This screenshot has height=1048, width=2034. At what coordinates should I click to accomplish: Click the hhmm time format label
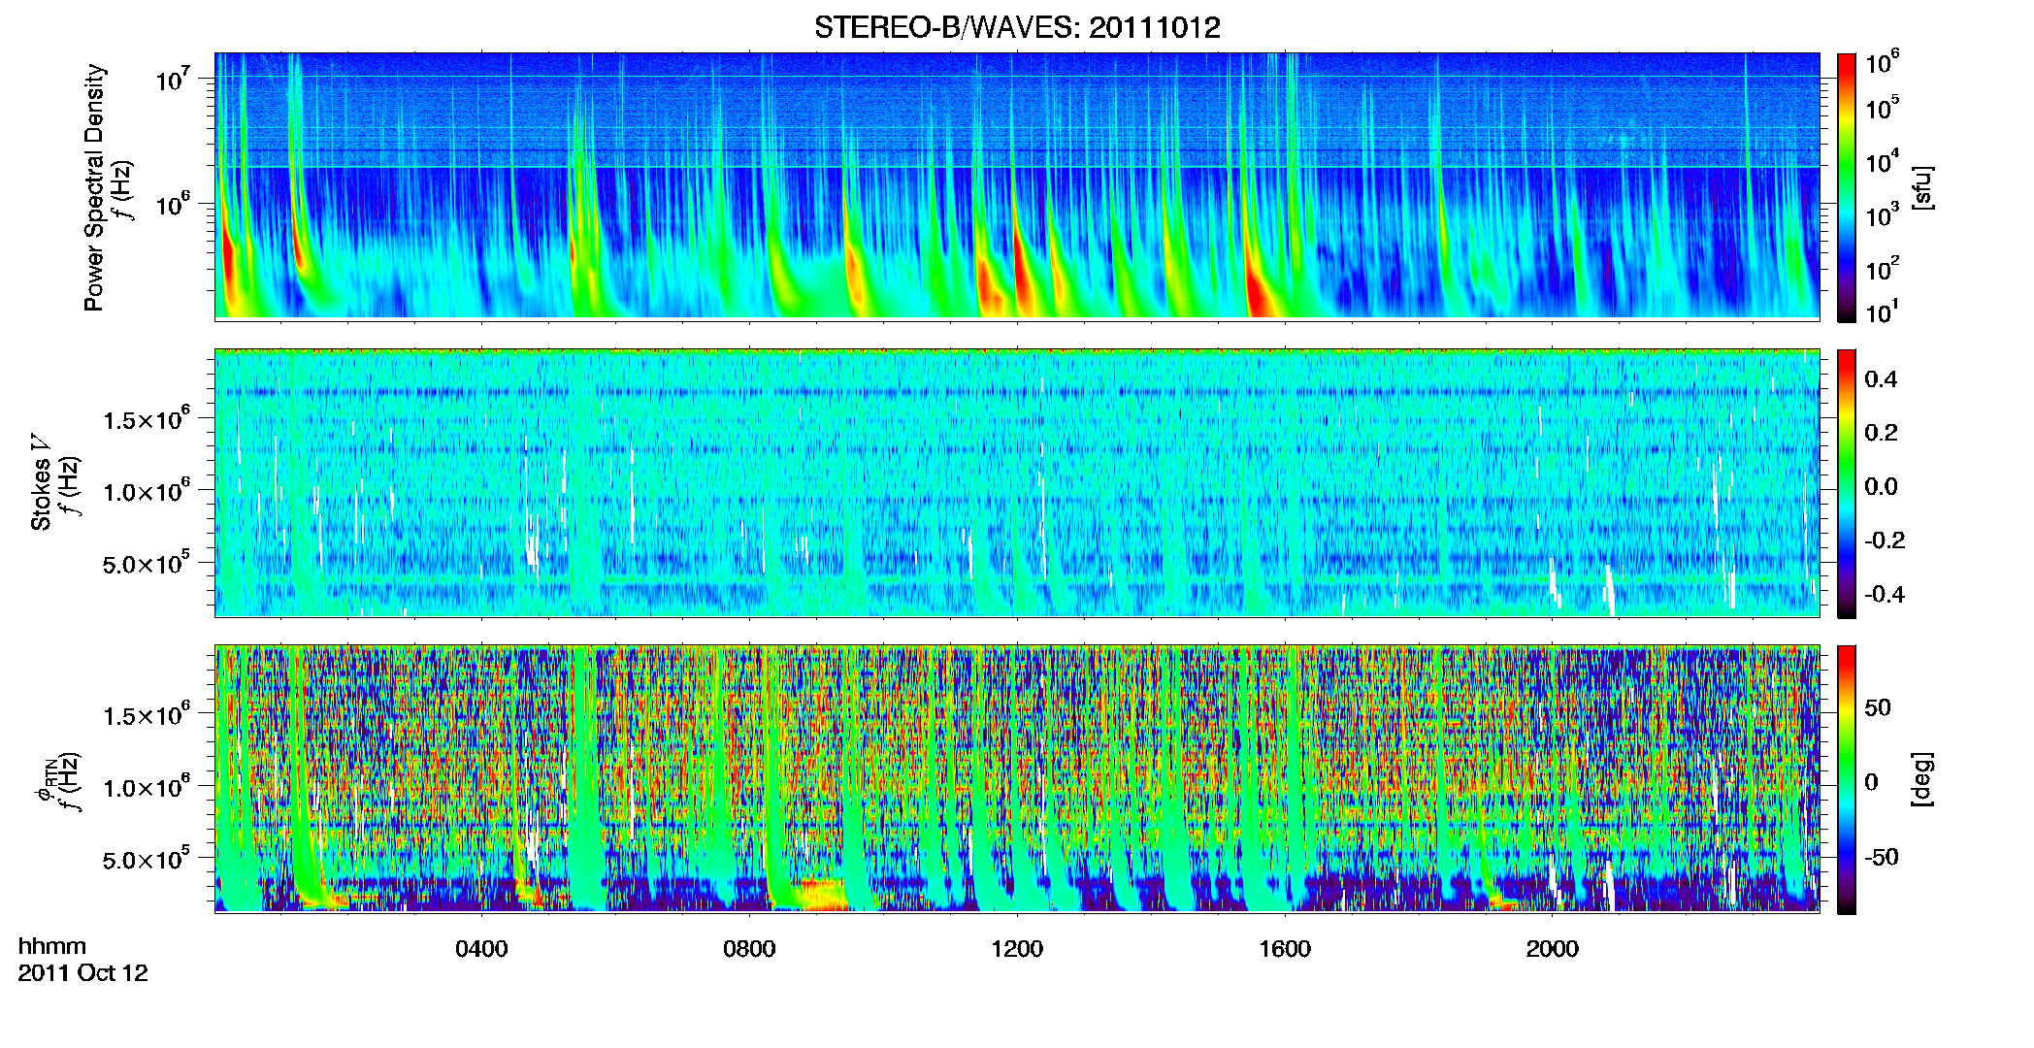tap(52, 946)
